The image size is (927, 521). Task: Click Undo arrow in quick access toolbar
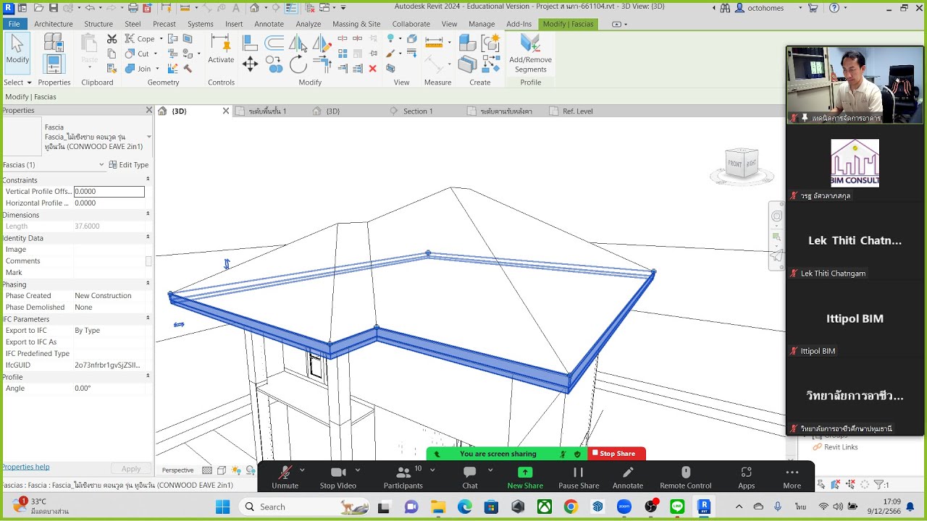90,8
